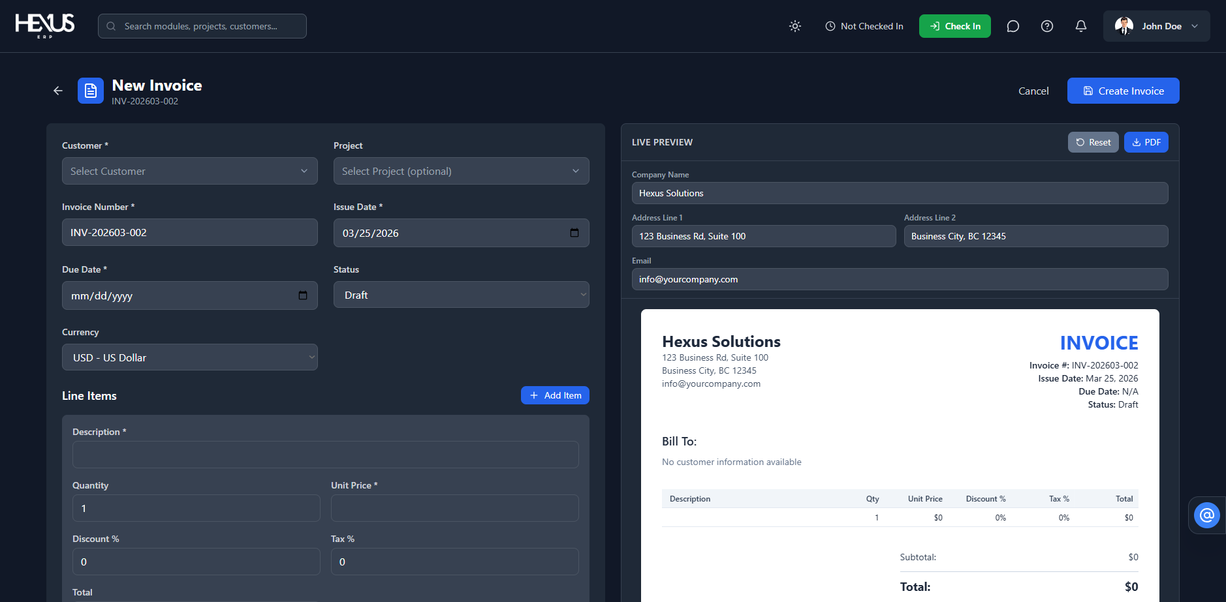
Task: Click 'Status: Draft' in preview
Action: [x=1113, y=404]
